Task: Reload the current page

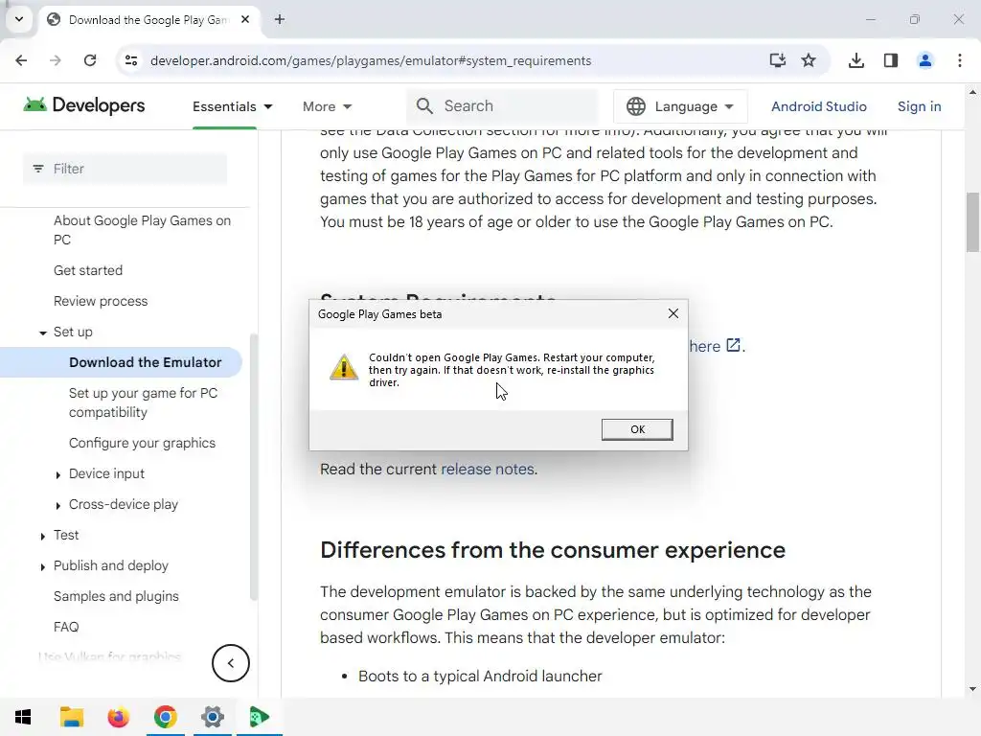Action: click(90, 60)
